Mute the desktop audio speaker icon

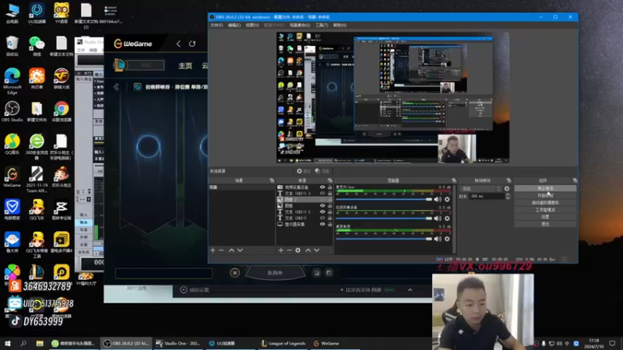point(438,239)
